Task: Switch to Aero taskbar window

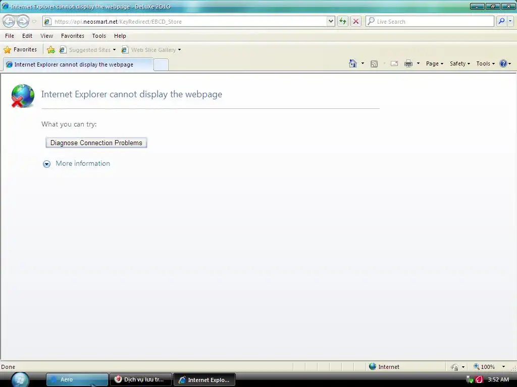Action: click(x=77, y=380)
